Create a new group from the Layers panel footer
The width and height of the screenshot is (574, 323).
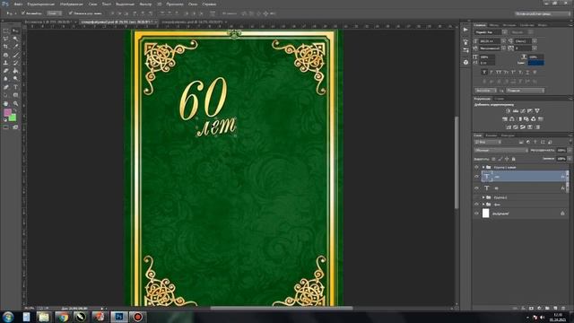(547, 309)
